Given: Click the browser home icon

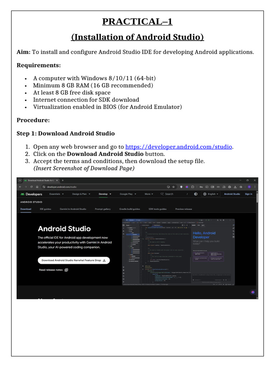Looking at the screenshot, I should tap(37, 187).
